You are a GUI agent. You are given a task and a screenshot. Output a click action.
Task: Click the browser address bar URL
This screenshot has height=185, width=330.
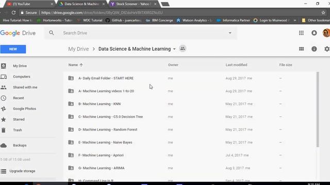click(x=102, y=12)
